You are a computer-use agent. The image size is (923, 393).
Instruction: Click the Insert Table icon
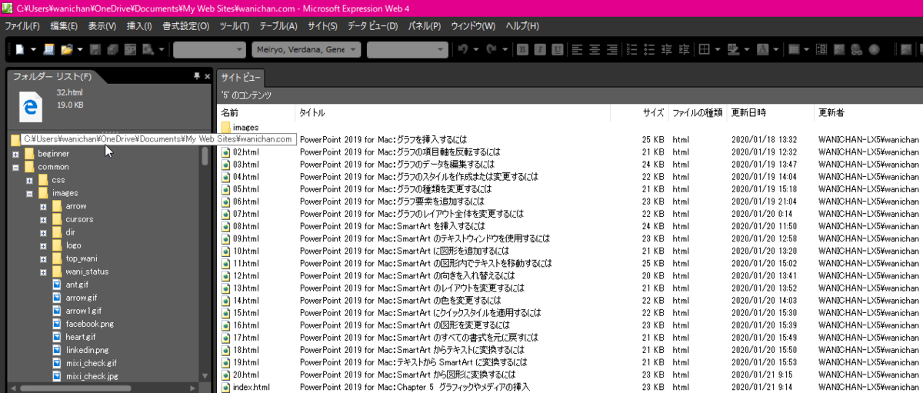tap(794, 49)
